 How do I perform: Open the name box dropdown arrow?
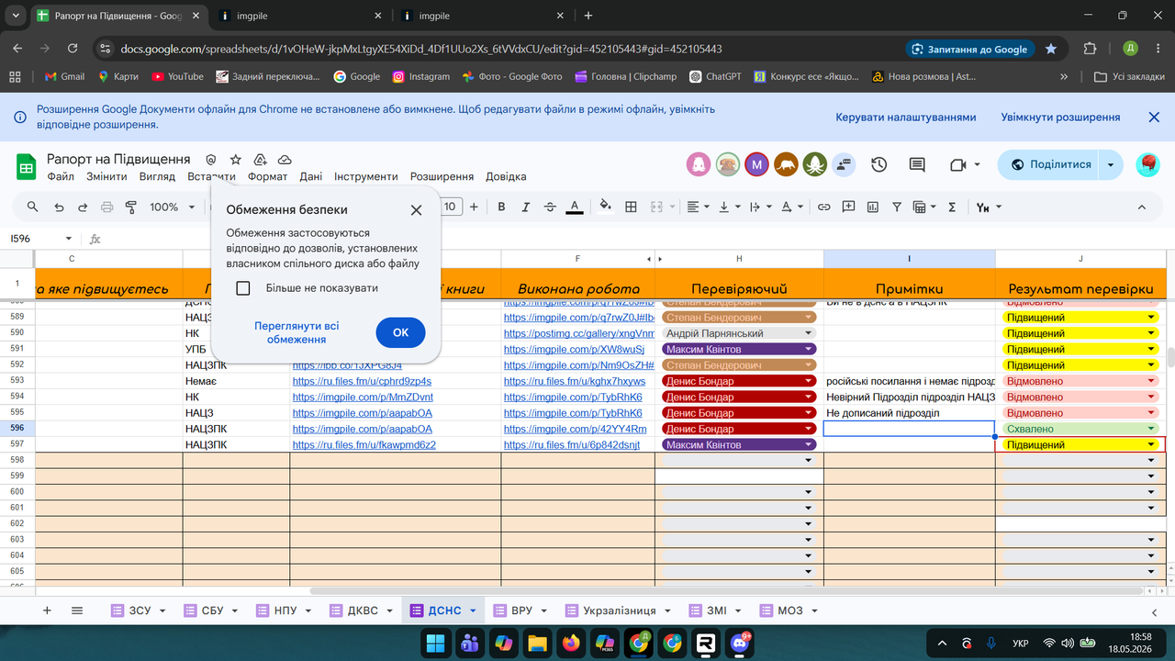tap(68, 239)
